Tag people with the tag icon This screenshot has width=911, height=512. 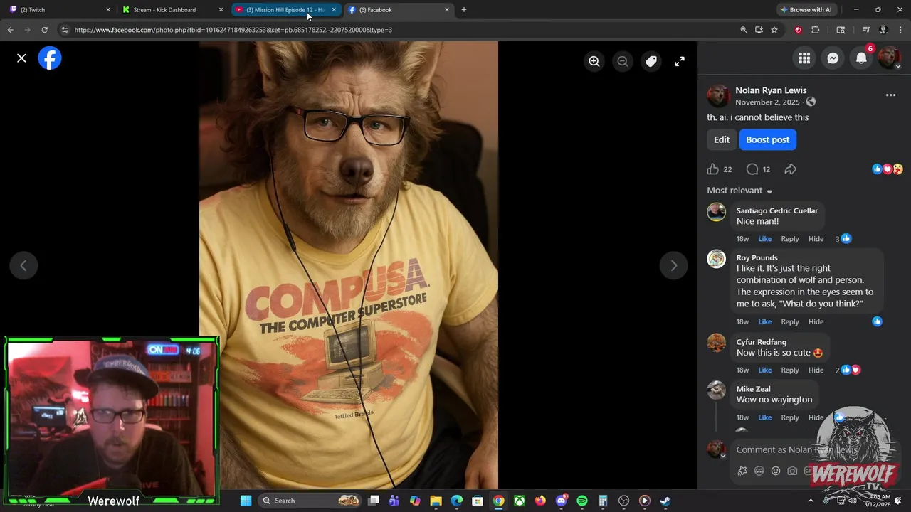(651, 62)
